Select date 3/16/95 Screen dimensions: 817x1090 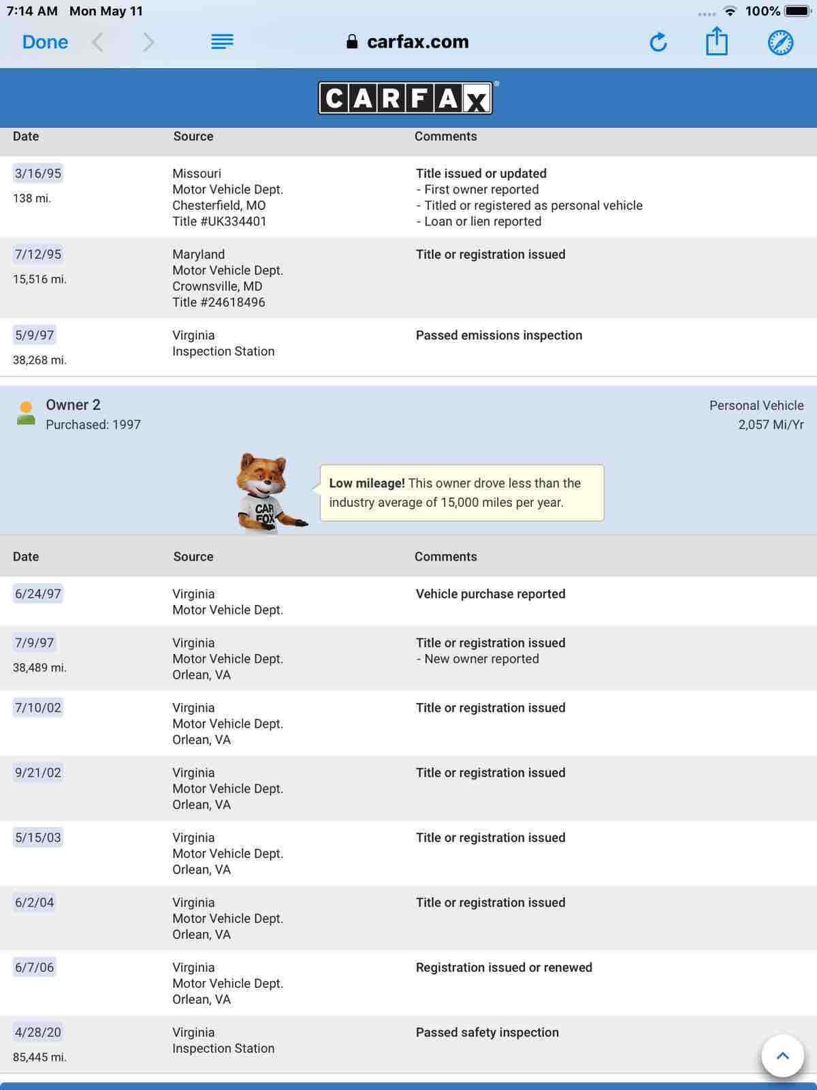click(x=38, y=173)
